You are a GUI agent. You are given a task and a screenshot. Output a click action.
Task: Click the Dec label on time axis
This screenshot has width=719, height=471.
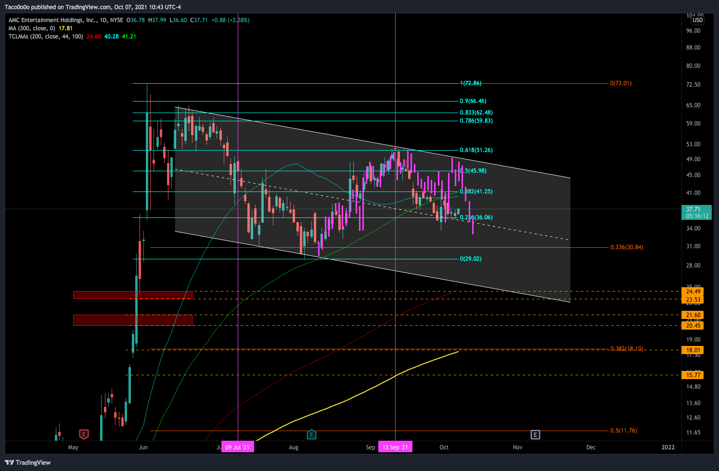(x=591, y=447)
